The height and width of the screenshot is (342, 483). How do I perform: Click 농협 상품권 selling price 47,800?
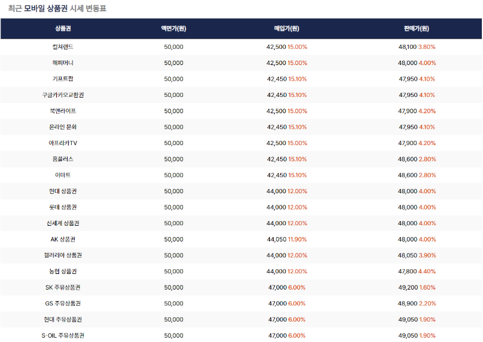(x=407, y=272)
